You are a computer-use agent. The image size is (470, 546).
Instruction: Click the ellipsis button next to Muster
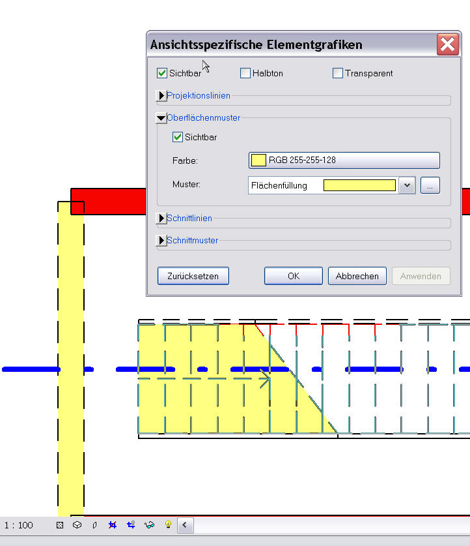pos(430,185)
